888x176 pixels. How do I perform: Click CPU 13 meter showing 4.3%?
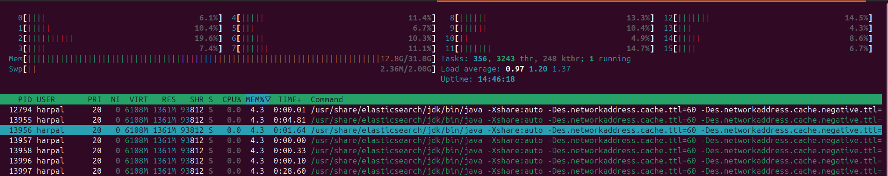tap(768, 28)
